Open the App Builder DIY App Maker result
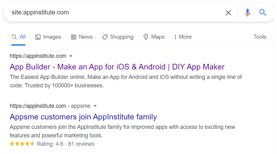Image resolution: width=277 pixels, height=154 pixels. click(117, 67)
